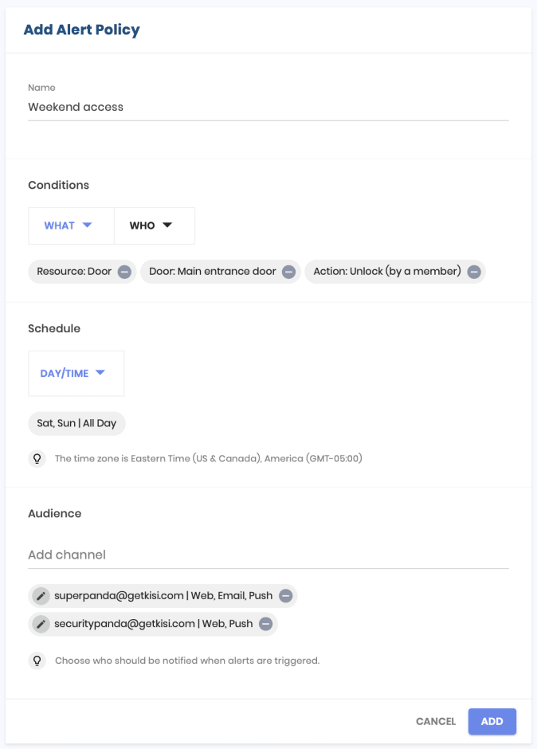Remove securitypanda@getkisi.com from audience
Screen dimensions: 537x749
point(265,624)
